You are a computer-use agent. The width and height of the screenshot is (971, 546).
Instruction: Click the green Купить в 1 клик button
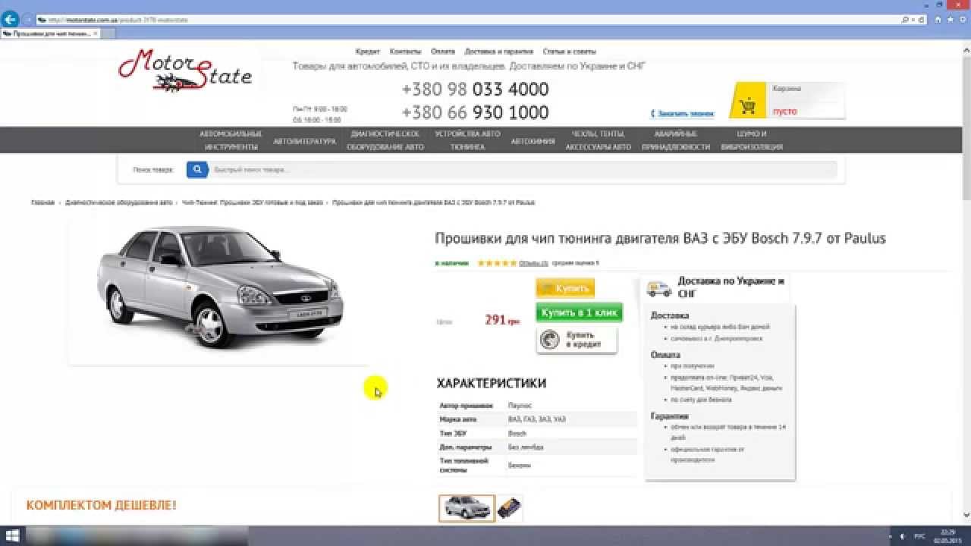tap(580, 312)
